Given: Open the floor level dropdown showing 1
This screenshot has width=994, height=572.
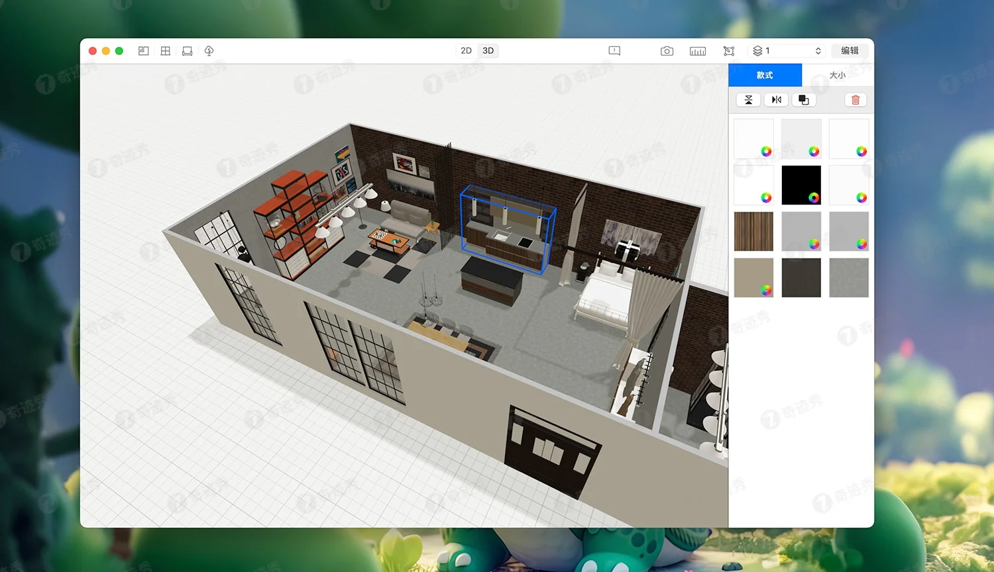Looking at the screenshot, I should pyautogui.click(x=787, y=51).
